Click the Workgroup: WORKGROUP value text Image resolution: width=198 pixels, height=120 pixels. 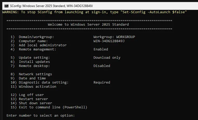[114, 37]
